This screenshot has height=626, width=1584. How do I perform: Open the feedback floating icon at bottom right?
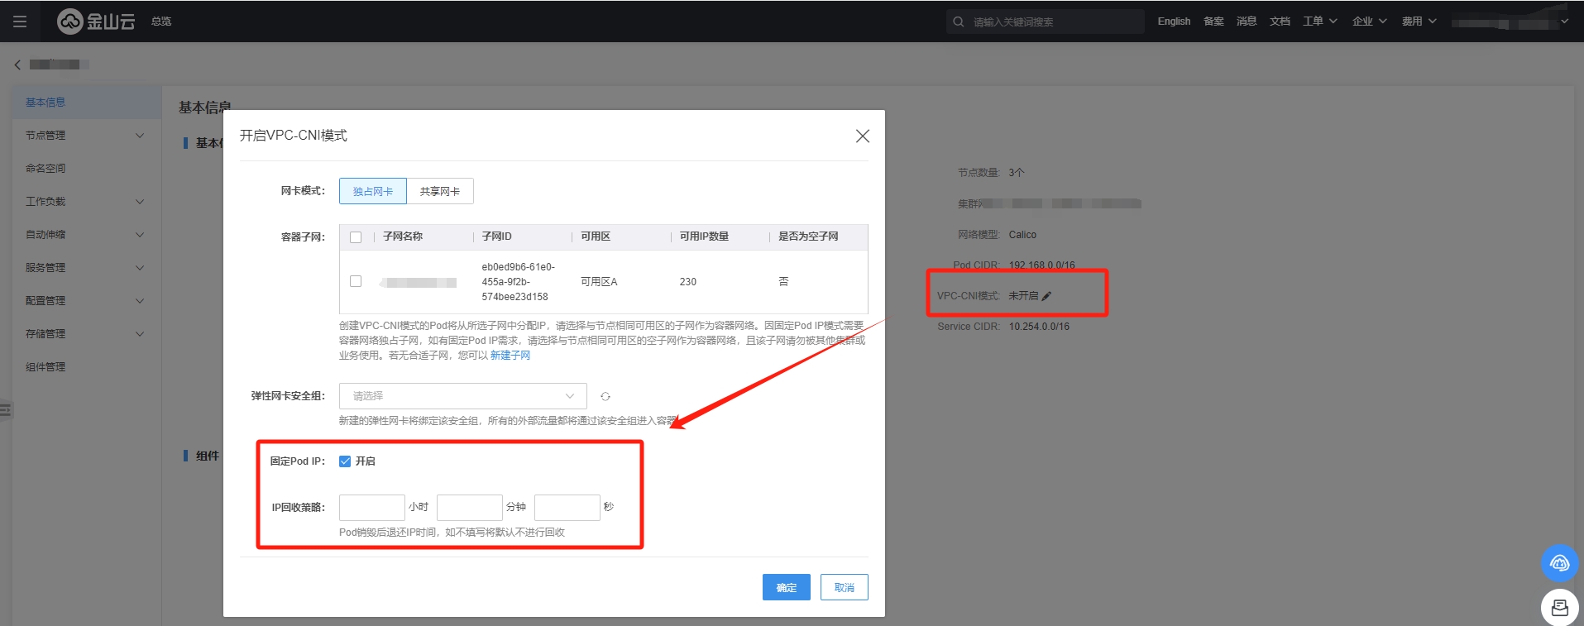(1559, 608)
